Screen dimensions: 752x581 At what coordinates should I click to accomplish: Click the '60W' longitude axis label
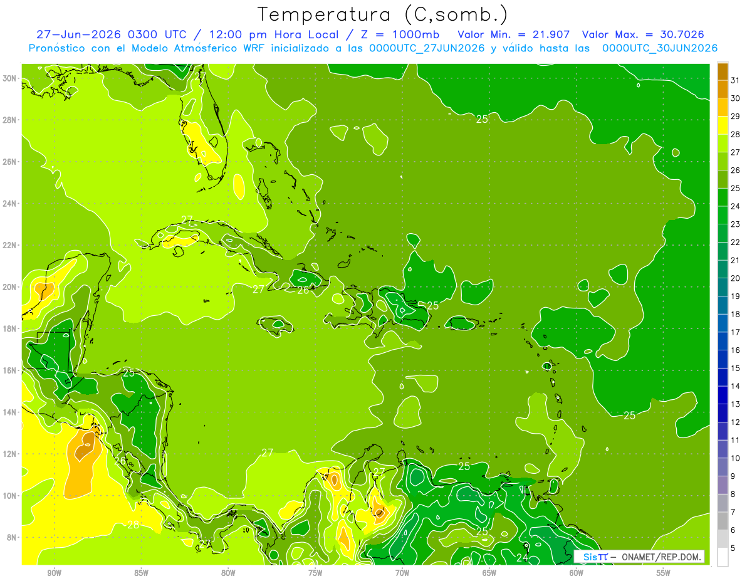(577, 573)
